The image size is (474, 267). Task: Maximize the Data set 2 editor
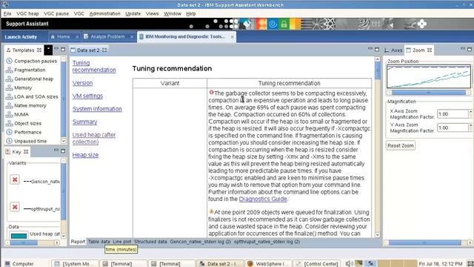(x=377, y=50)
